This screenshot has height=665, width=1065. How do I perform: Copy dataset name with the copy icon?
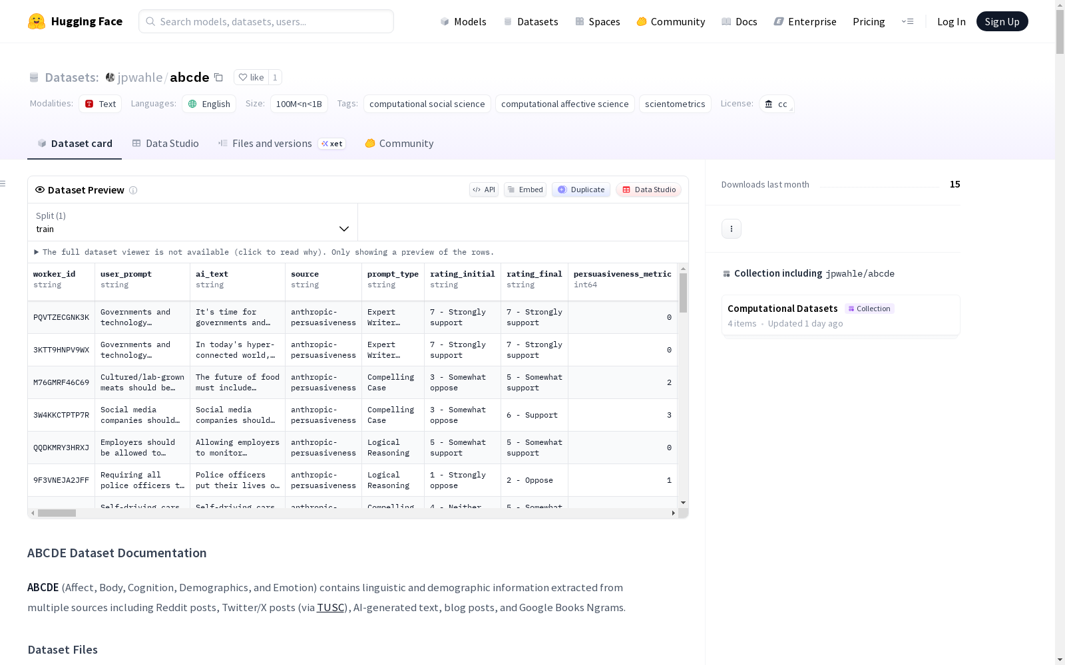click(x=218, y=77)
